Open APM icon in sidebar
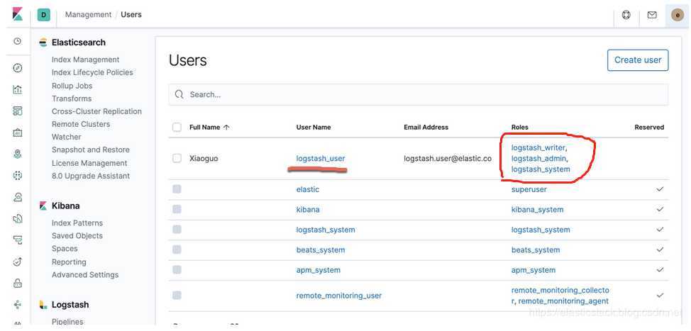 click(17, 240)
